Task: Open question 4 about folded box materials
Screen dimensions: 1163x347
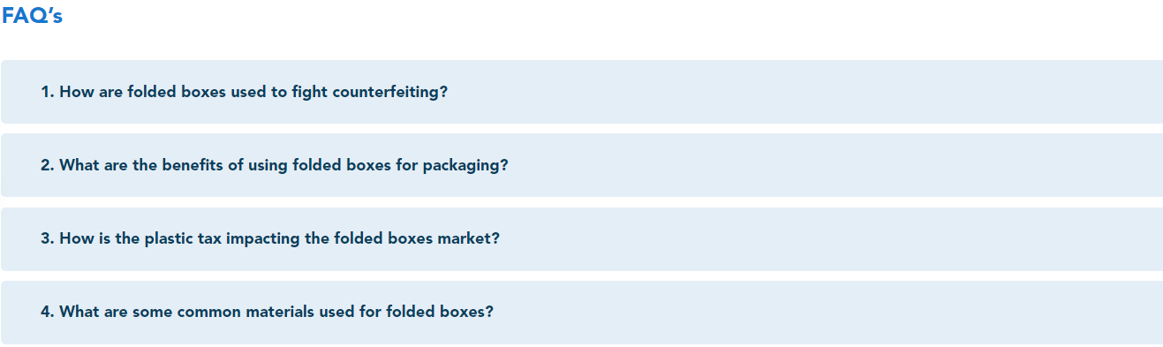Action: pos(582,313)
